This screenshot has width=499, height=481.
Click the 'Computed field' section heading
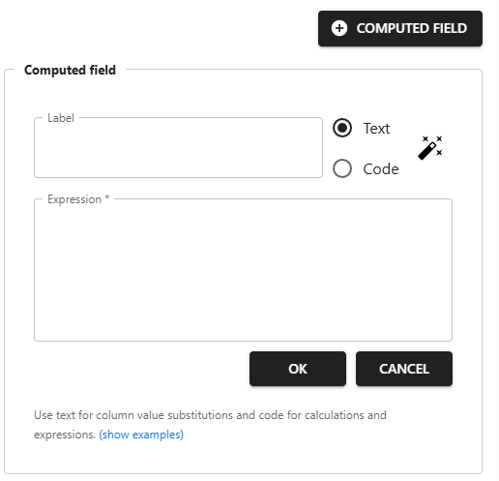click(70, 70)
